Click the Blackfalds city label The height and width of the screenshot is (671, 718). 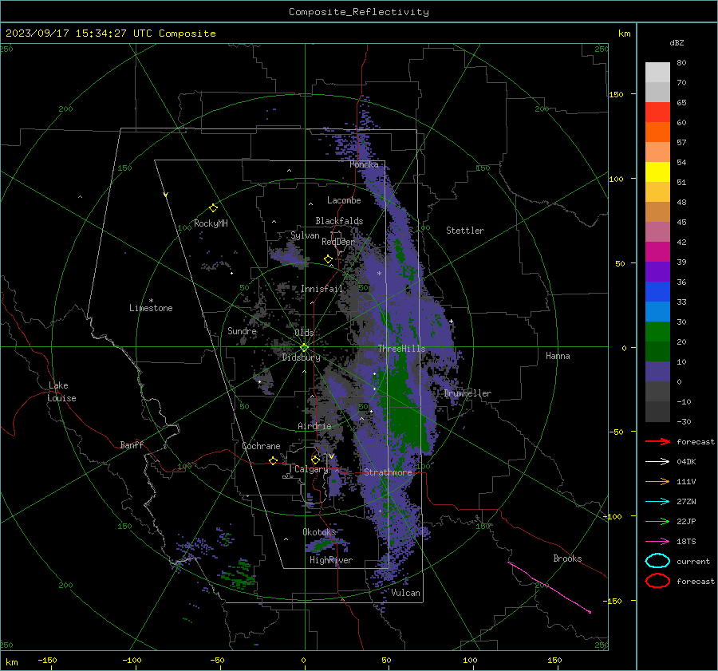coord(339,221)
